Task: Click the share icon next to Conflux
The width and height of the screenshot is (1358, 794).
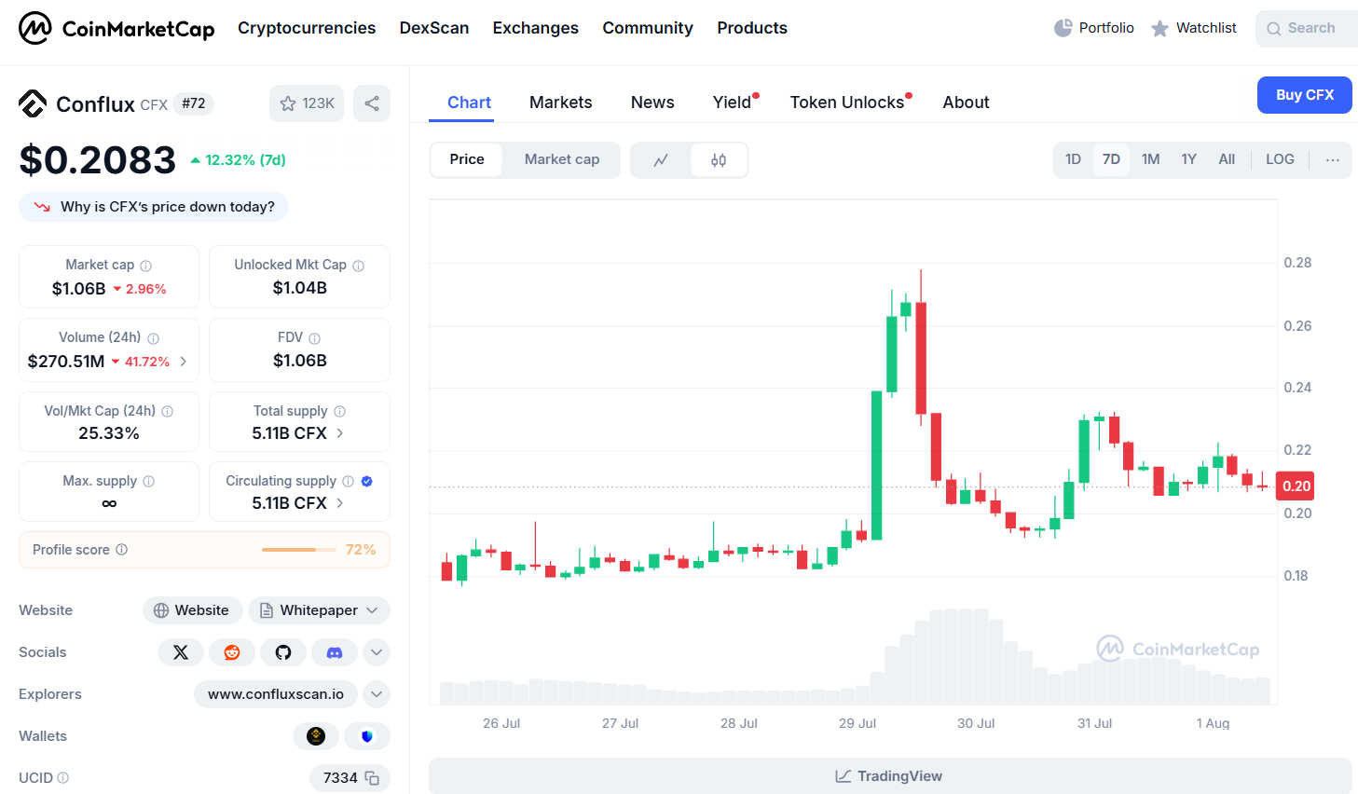Action: tap(372, 103)
